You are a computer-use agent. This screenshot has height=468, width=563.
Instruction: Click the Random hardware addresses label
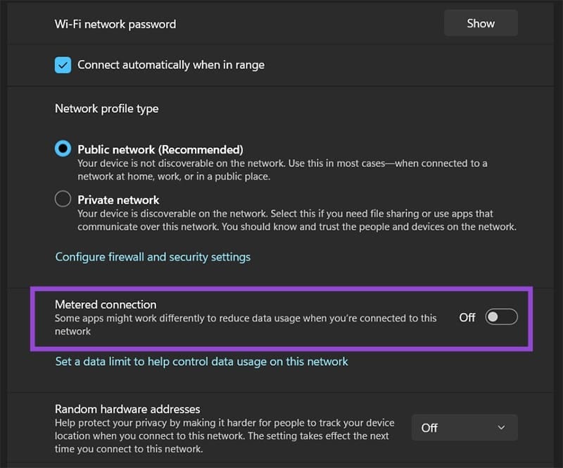127,409
